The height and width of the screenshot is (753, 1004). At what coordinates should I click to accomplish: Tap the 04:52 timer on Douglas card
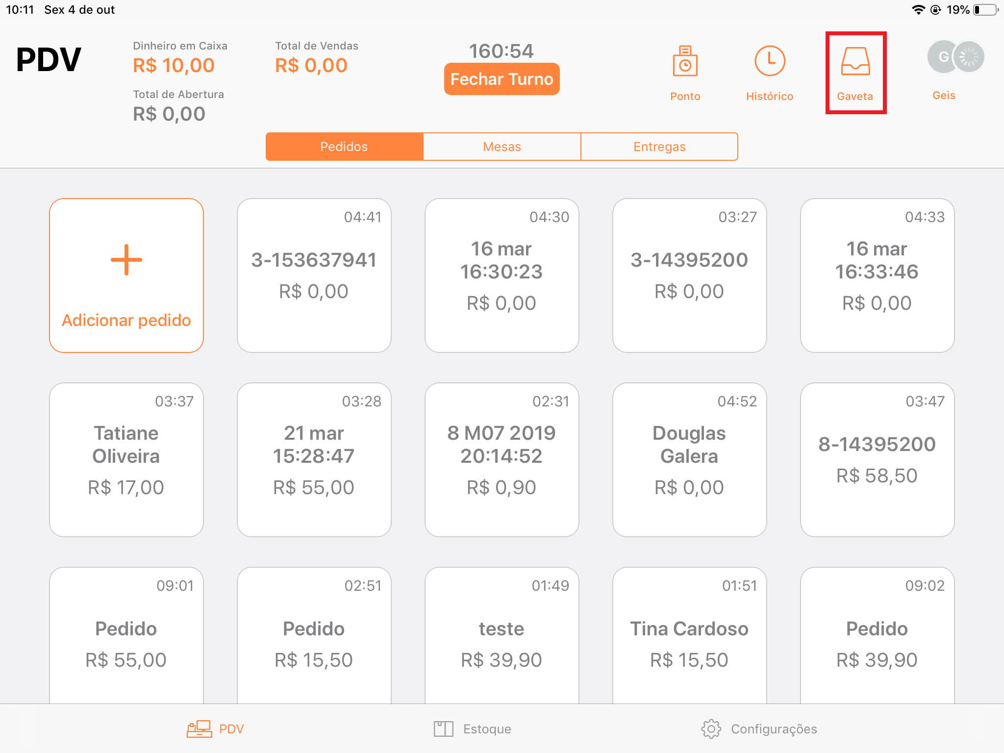tap(737, 401)
